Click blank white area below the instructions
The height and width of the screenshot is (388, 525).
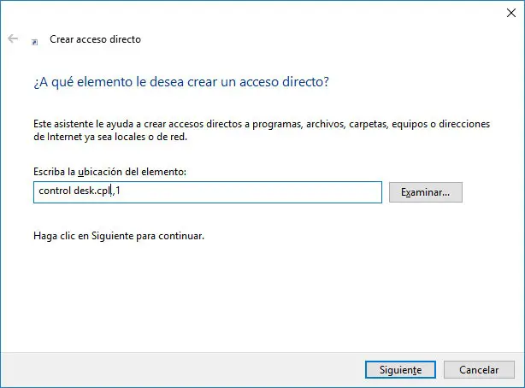(257, 291)
